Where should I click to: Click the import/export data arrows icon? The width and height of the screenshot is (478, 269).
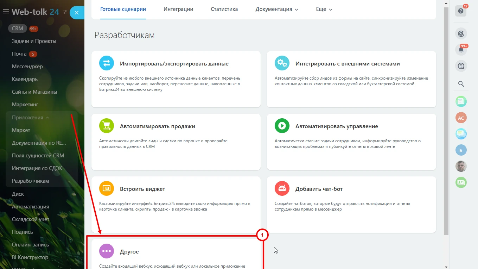(x=107, y=63)
